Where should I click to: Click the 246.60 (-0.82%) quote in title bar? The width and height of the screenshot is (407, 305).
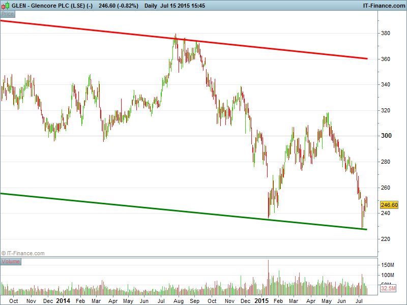click(119, 6)
